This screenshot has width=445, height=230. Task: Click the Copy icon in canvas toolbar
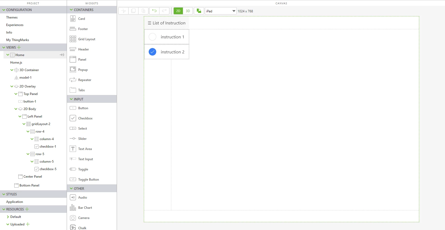tap(133, 11)
